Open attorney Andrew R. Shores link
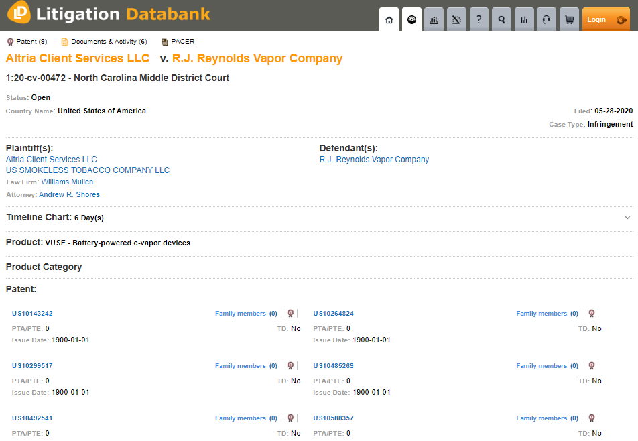 [69, 194]
